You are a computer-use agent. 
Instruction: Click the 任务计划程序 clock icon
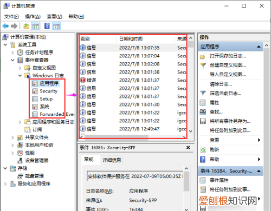(x=20, y=52)
